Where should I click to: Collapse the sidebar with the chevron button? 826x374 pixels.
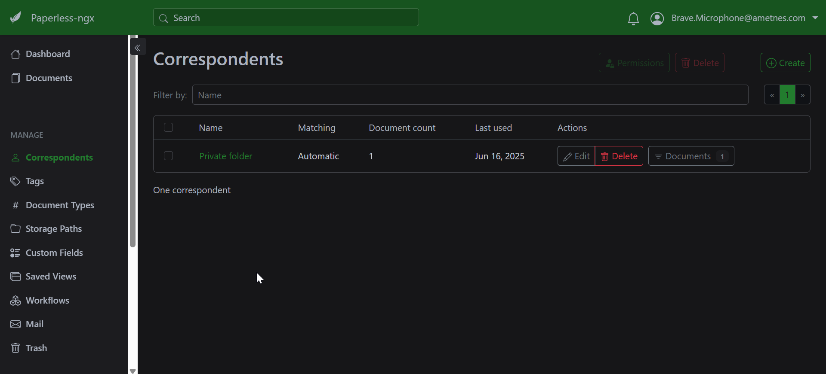point(138,47)
